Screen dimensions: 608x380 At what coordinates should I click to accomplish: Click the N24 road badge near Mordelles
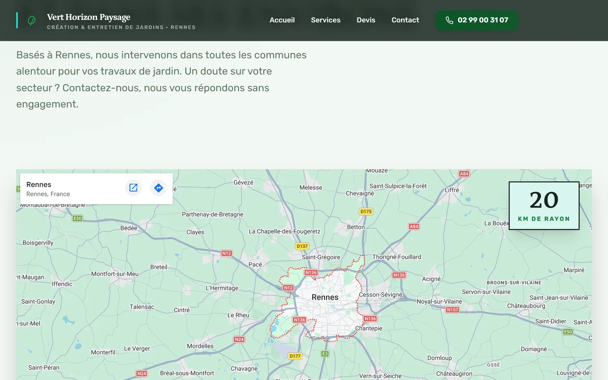(x=239, y=339)
